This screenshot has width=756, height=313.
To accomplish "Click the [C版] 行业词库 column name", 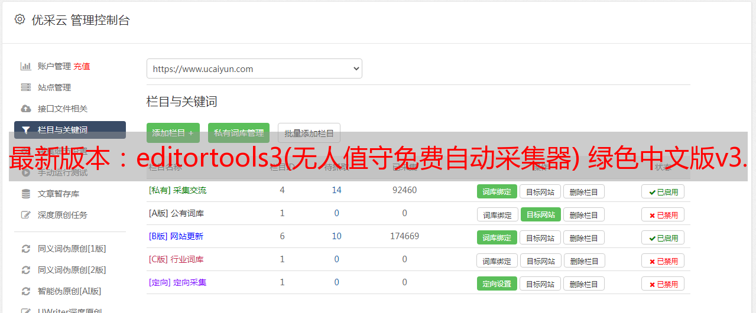I will pyautogui.click(x=176, y=259).
